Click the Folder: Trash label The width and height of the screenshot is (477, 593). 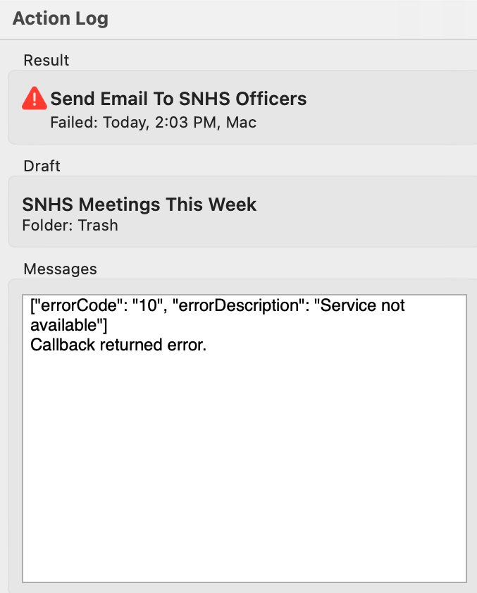(x=70, y=226)
